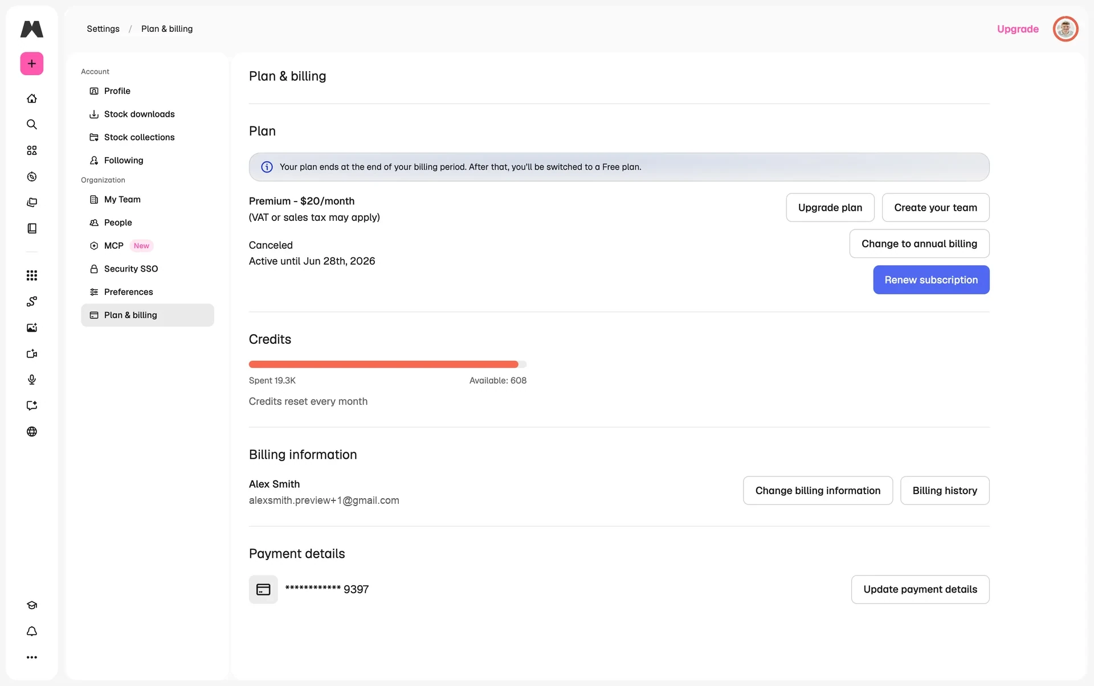Open the microphone voice icon
The image size is (1094, 686).
tap(32, 380)
